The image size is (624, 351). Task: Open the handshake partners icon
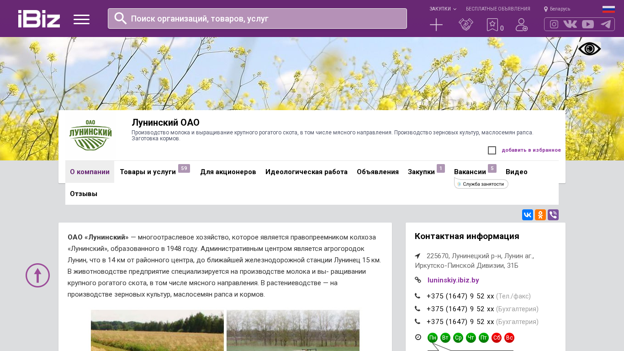point(466,25)
